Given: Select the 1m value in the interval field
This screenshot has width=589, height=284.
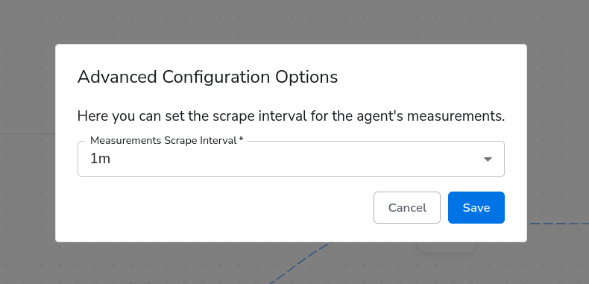Looking at the screenshot, I should pyautogui.click(x=101, y=159).
